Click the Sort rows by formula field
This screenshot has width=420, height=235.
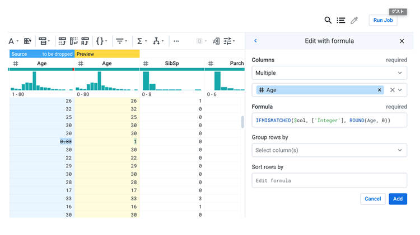pyautogui.click(x=329, y=180)
